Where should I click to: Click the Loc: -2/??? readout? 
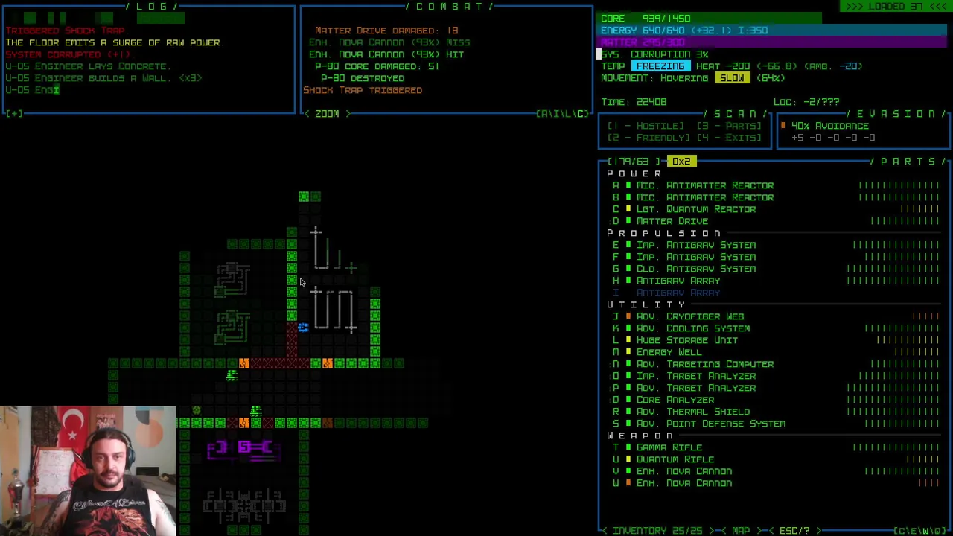pos(806,102)
